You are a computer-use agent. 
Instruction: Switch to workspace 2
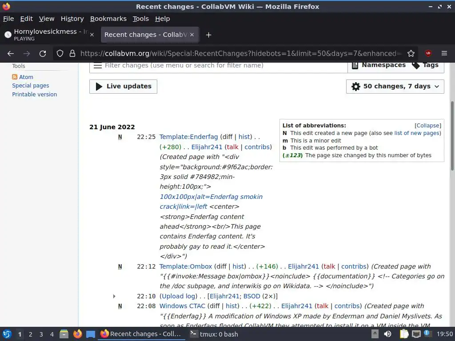click(31, 334)
